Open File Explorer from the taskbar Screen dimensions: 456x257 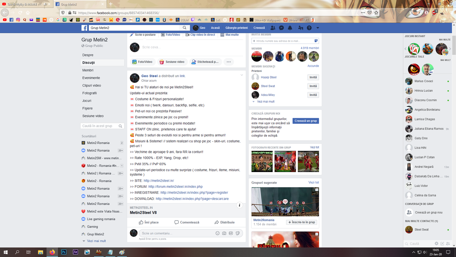(40, 252)
